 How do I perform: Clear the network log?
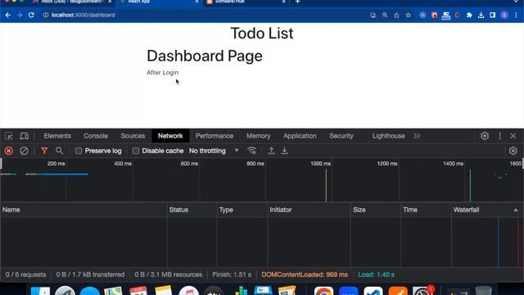click(24, 151)
